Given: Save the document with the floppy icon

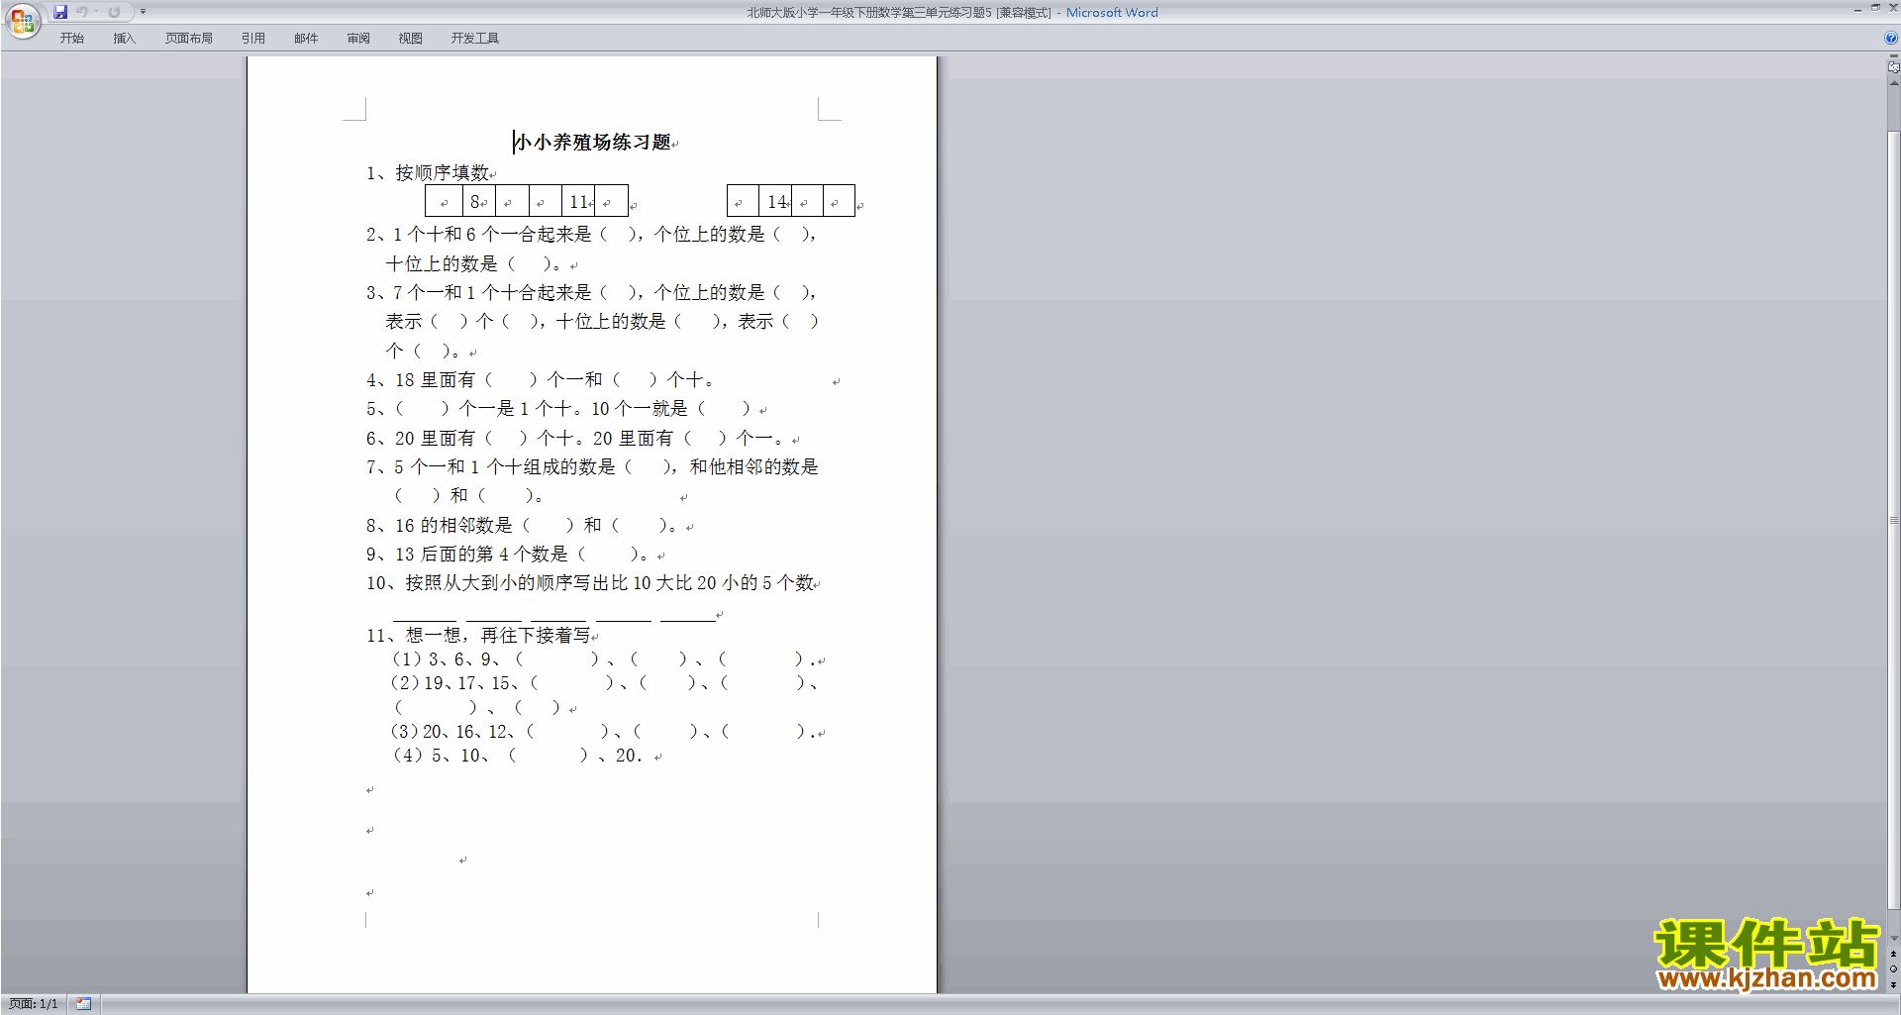Looking at the screenshot, I should coord(60,12).
